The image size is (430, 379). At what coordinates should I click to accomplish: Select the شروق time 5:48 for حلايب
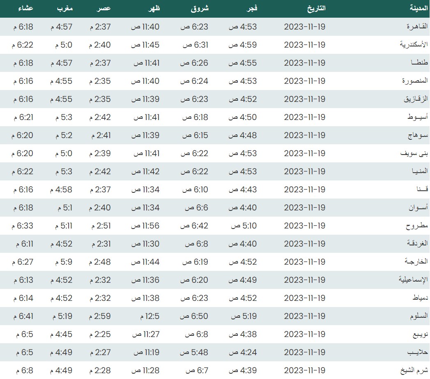pos(195,352)
